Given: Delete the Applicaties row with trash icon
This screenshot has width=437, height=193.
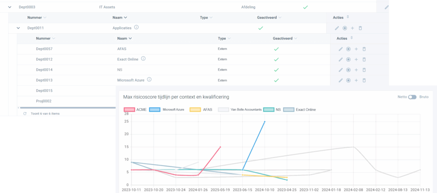Looking at the screenshot, I should pos(360,28).
